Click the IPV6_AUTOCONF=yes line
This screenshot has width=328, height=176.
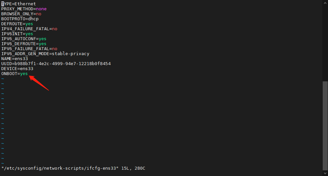[24, 39]
